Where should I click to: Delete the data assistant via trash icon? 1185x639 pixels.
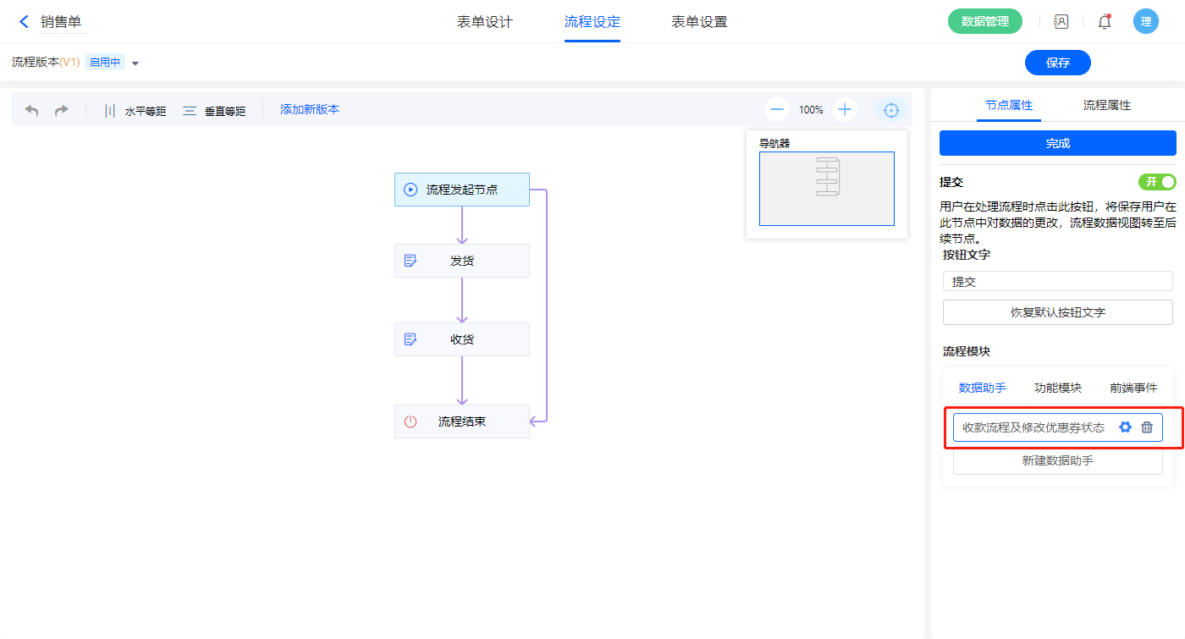click(x=1147, y=427)
